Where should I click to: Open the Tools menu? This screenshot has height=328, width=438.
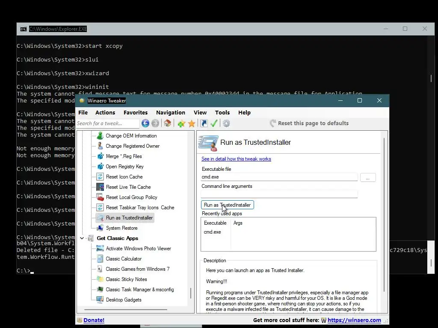(x=222, y=112)
